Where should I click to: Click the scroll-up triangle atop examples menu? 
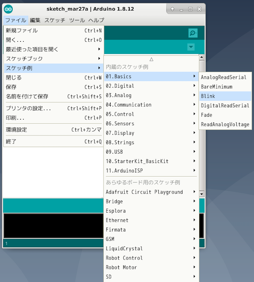(151, 59)
